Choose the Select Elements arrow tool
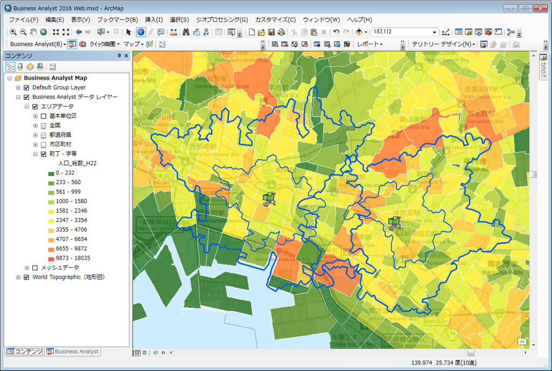 (129, 32)
